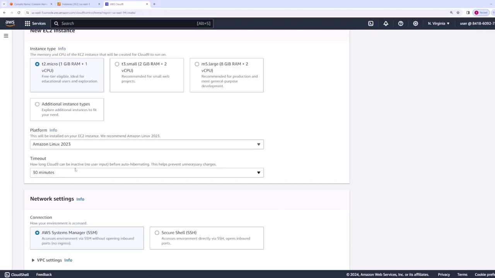Open the N. Virginia region selector

pos(439,24)
